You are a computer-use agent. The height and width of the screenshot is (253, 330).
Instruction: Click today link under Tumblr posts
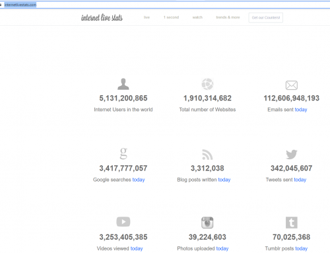tap(302, 248)
